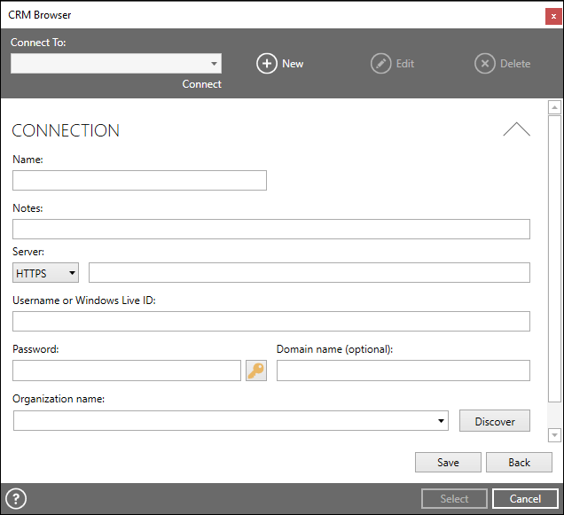This screenshot has height=515, width=564.
Task: Click the Username or Windows Live ID field
Action: pos(271,322)
